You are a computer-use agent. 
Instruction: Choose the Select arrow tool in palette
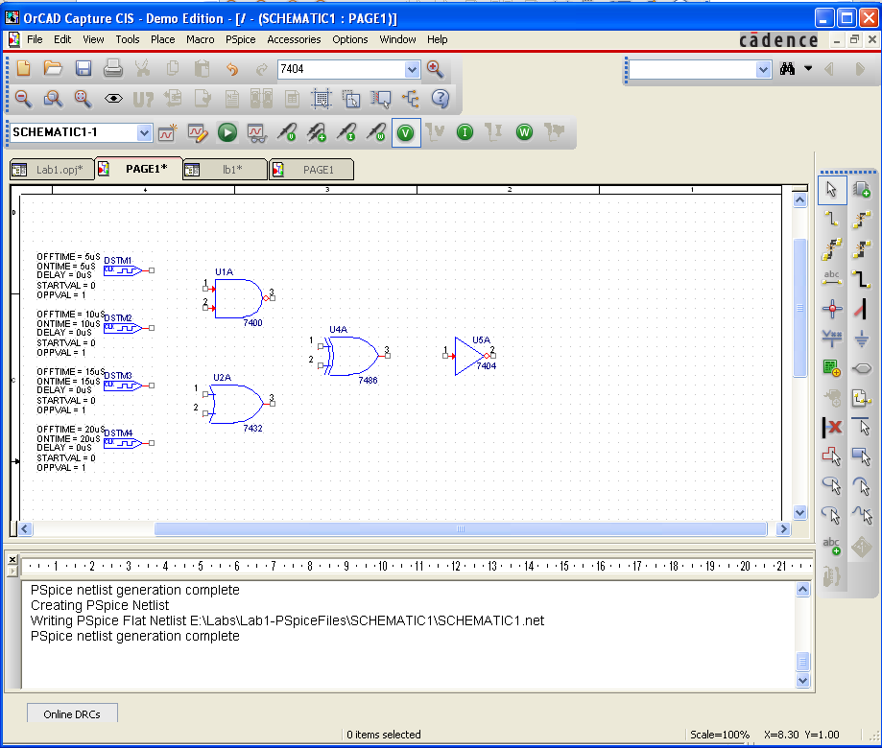tap(831, 189)
